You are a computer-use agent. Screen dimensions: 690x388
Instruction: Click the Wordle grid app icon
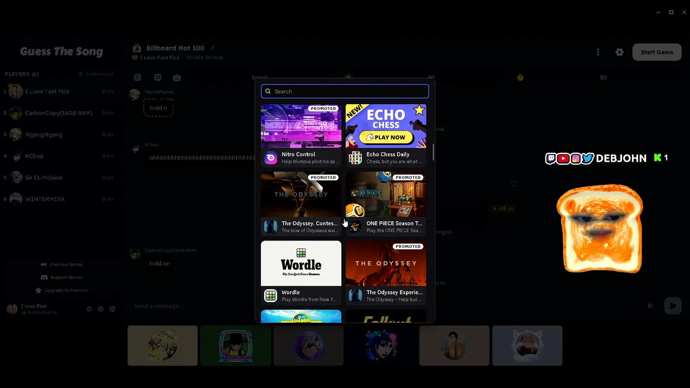click(x=271, y=295)
